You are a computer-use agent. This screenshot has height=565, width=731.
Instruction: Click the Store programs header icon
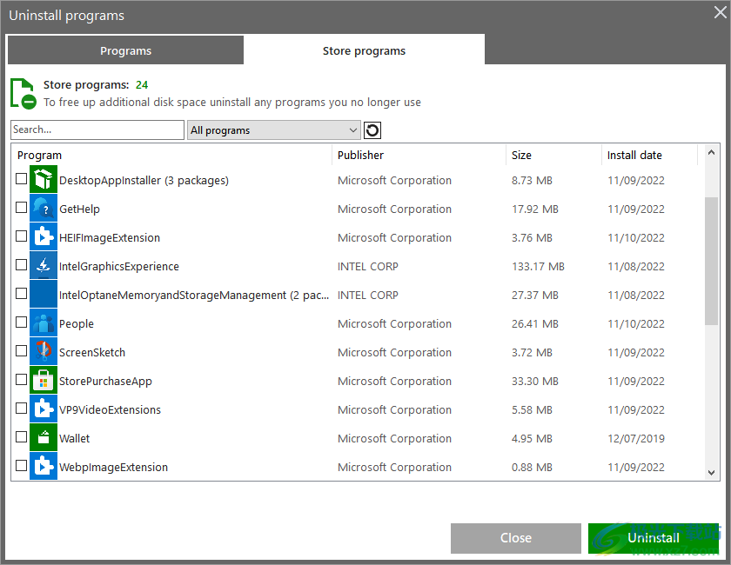point(23,94)
